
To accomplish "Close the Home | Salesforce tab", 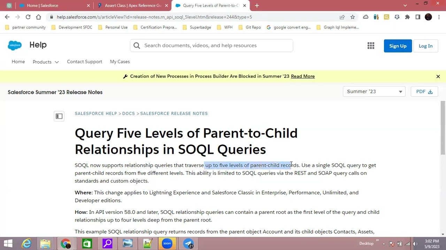I will point(88,6).
